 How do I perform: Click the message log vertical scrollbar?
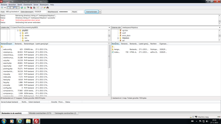pyautogui.click(x=219, y=20)
